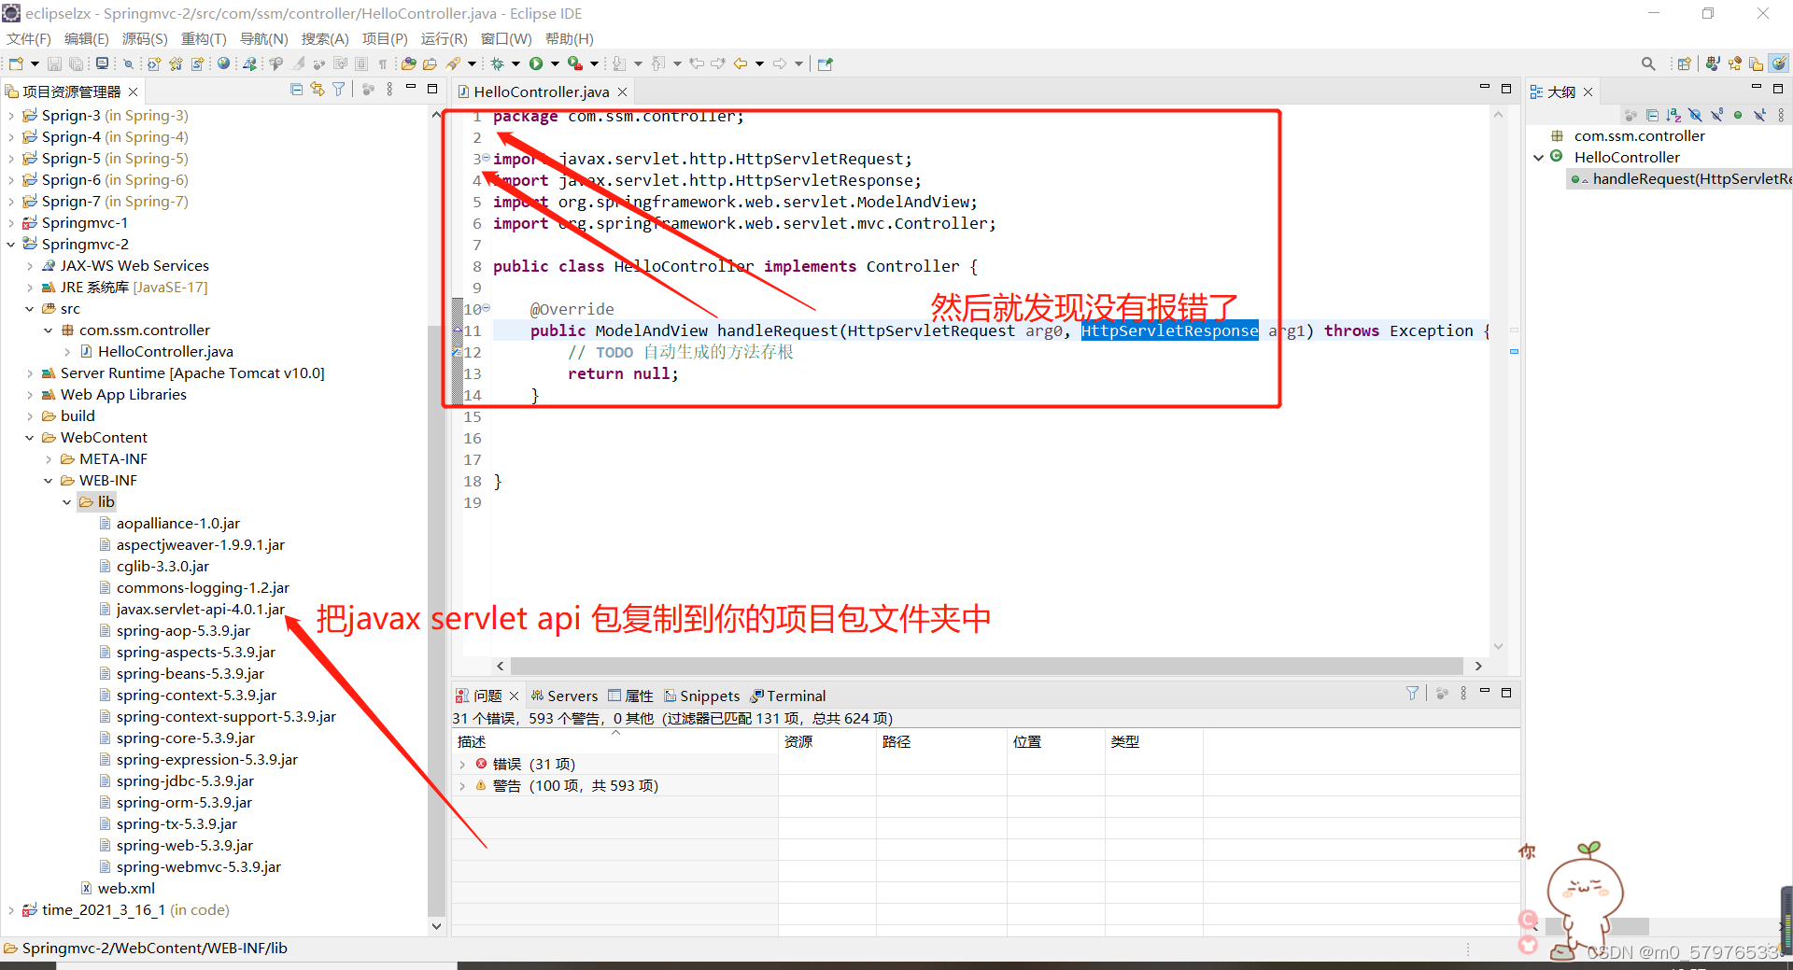Switch to the Terminal tab
This screenshot has height=970, width=1793.
pos(787,696)
